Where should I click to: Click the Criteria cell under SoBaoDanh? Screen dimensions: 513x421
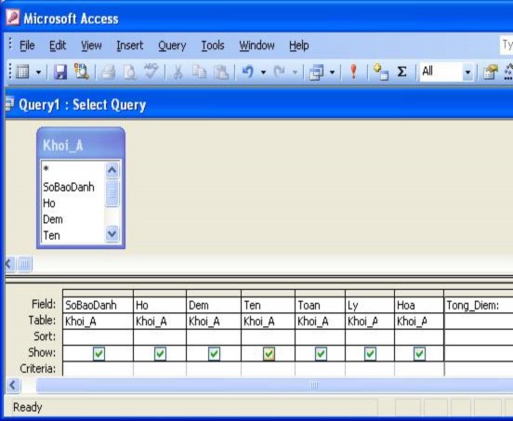(98, 369)
